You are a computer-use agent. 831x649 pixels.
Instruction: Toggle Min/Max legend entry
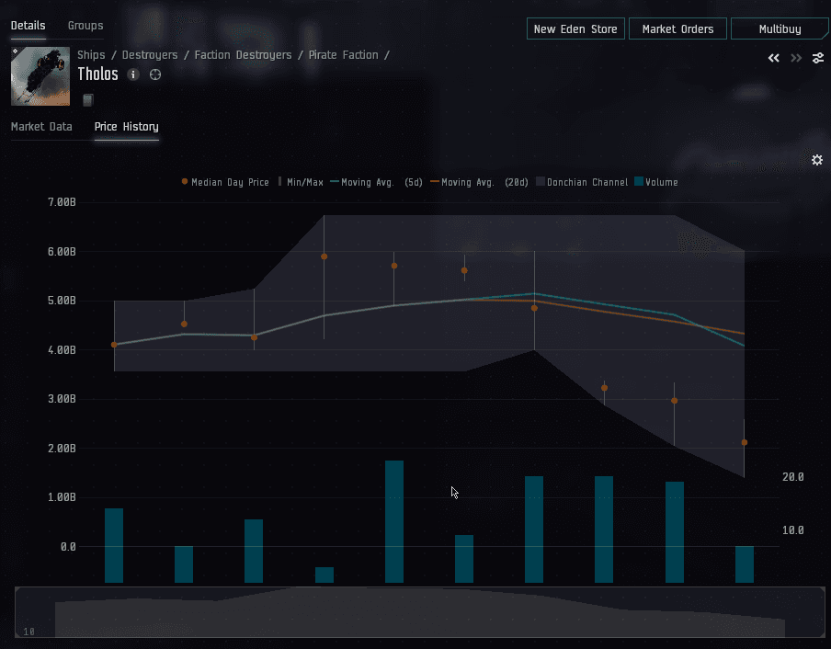coord(301,182)
